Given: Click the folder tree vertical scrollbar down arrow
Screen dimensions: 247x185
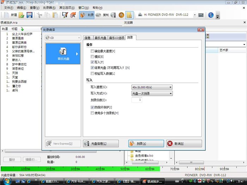Looking at the screenshot, I should [171, 159].
